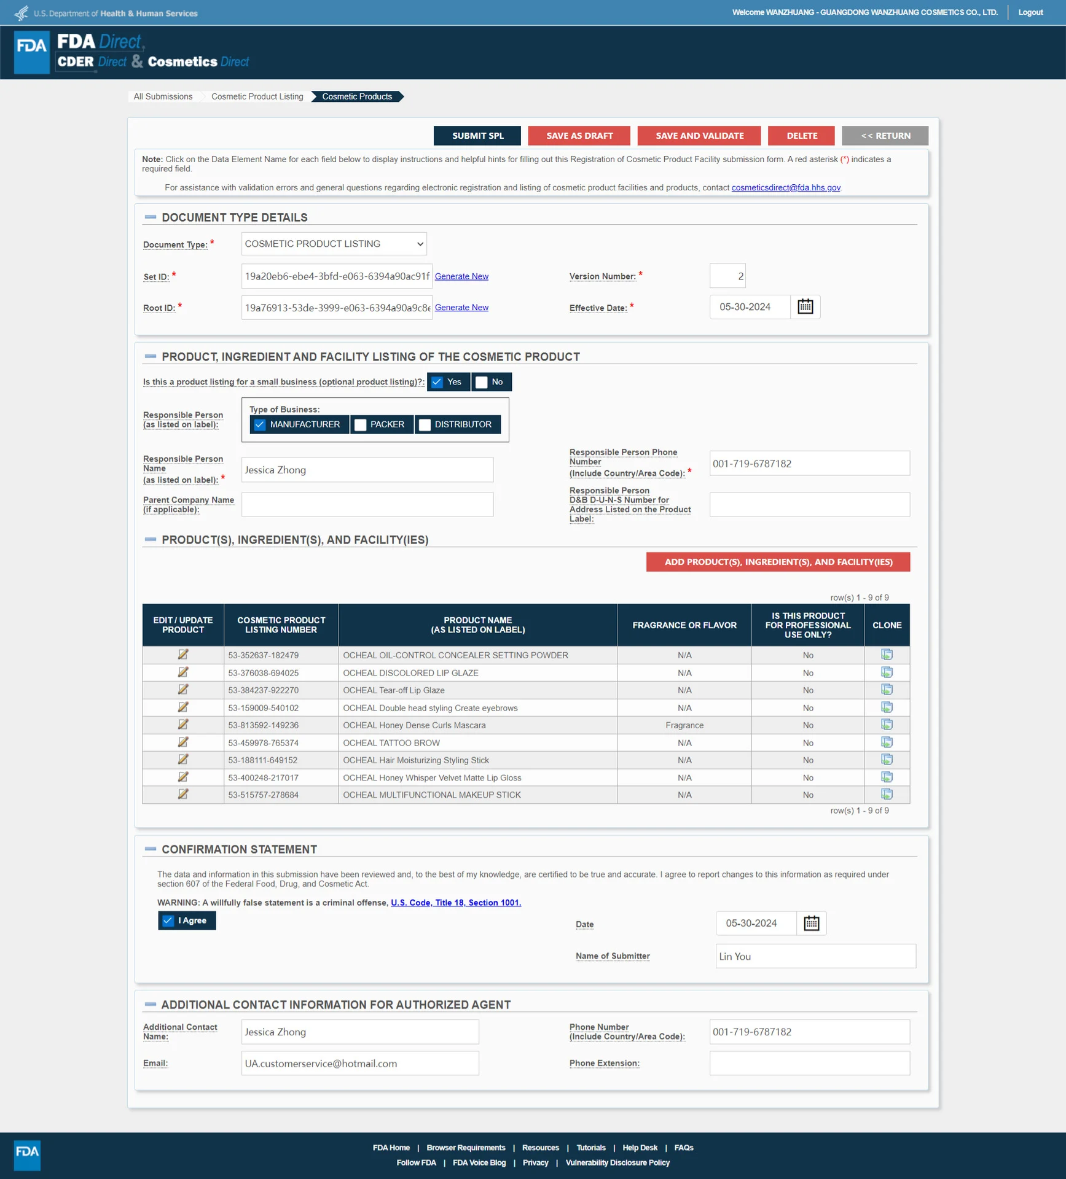Log out of the account

pyautogui.click(x=1030, y=12)
